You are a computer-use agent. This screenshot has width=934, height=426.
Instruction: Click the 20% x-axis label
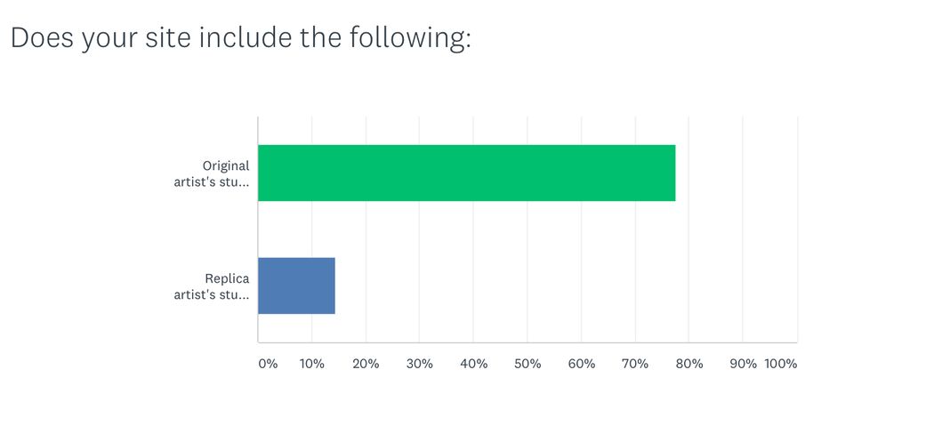click(366, 364)
